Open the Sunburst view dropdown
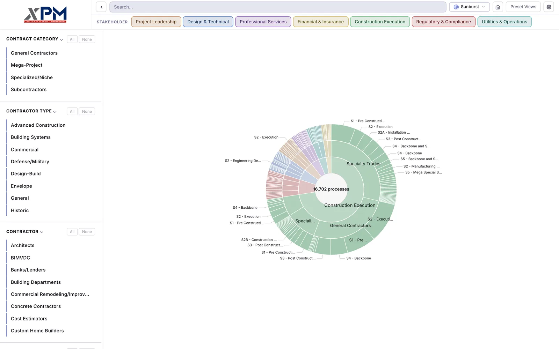 click(469, 7)
